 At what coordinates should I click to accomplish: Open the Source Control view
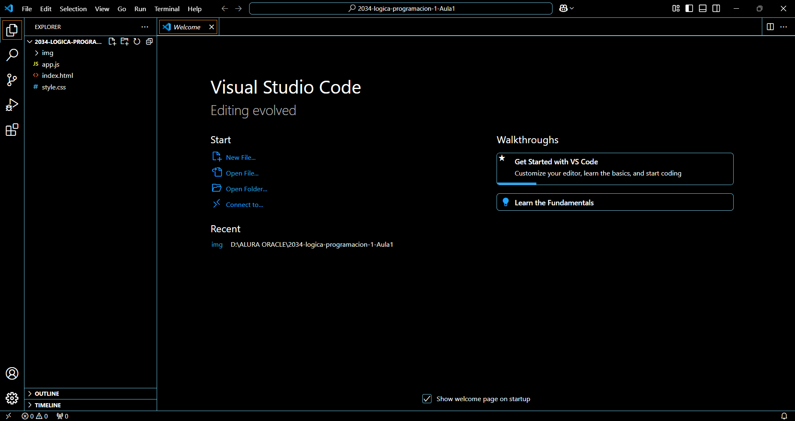click(x=12, y=80)
